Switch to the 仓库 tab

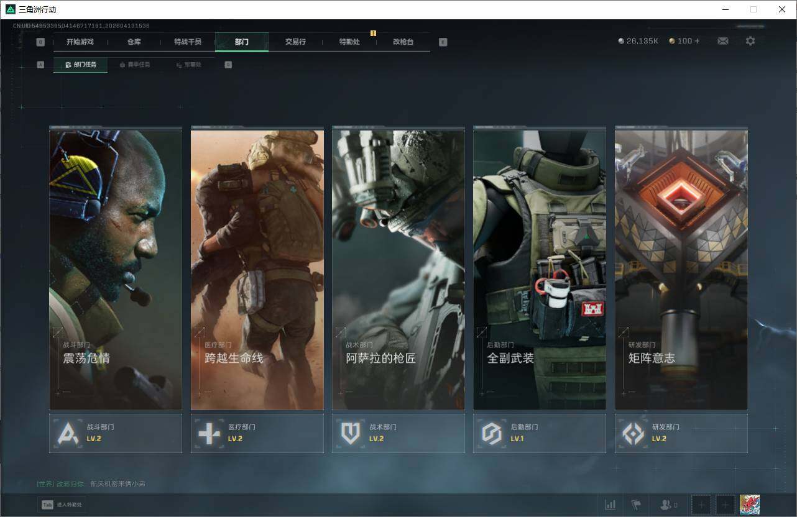click(x=134, y=42)
